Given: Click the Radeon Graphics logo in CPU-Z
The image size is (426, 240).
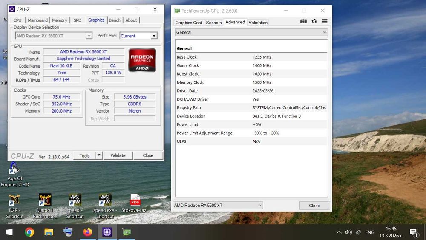Looking at the screenshot, I should [x=142, y=60].
